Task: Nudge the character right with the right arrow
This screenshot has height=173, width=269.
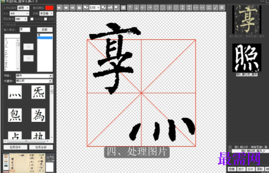Action: coord(150,7)
